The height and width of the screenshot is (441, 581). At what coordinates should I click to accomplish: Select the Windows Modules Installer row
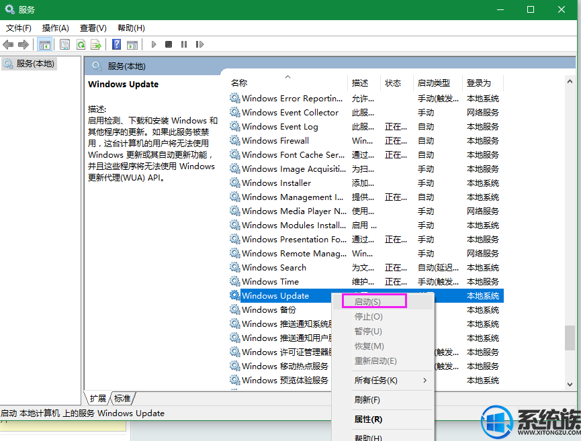[x=366, y=225]
